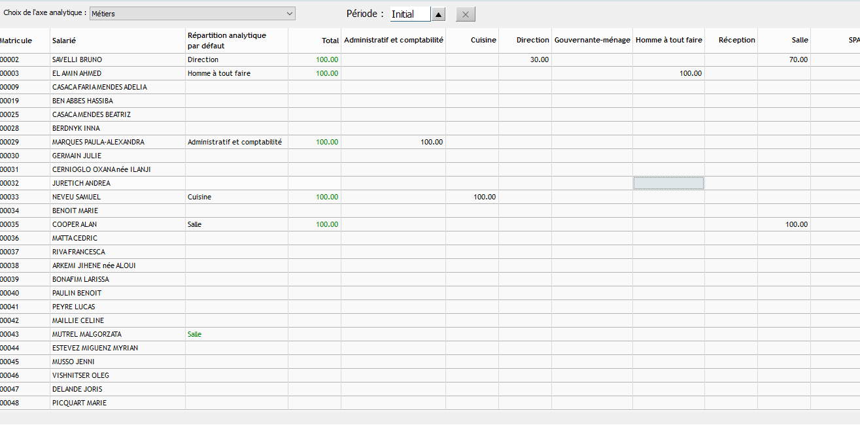The width and height of the screenshot is (860, 425).
Task: Select employee JURETICH ANDREA
Action: [81, 183]
